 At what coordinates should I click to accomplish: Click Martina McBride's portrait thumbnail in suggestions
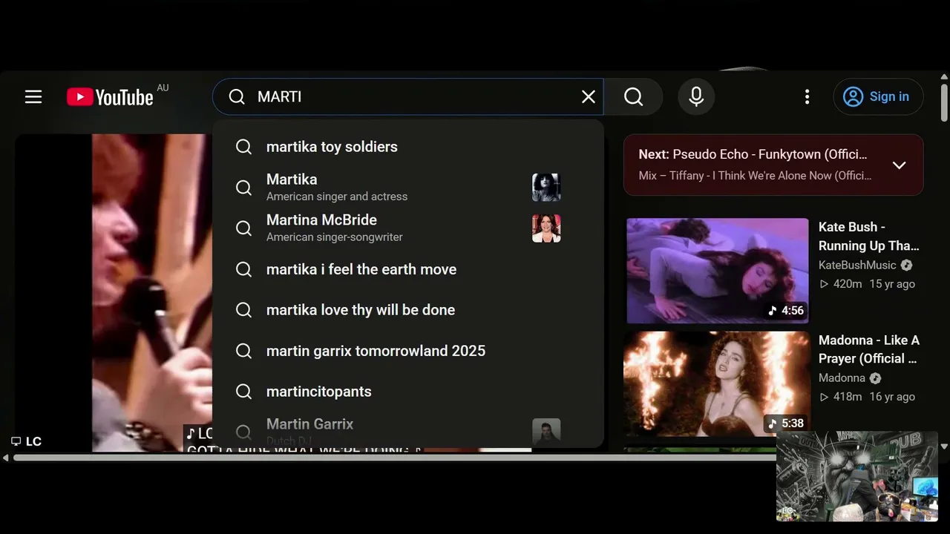(546, 228)
